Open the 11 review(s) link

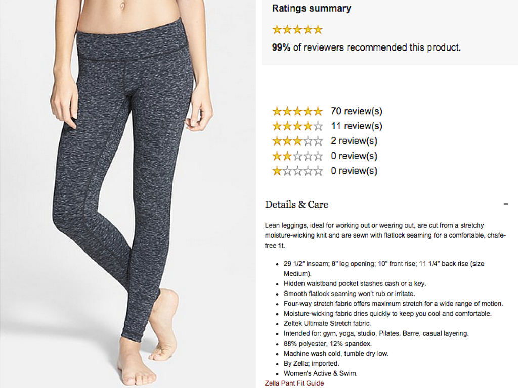click(357, 126)
